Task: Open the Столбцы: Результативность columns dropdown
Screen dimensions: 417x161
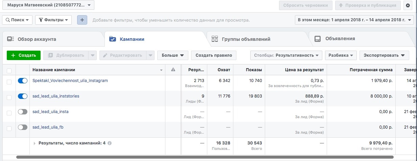Action: 286,55
